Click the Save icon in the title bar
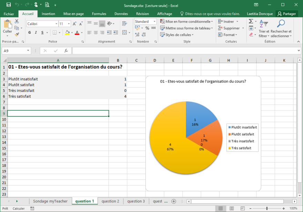 [9, 5]
